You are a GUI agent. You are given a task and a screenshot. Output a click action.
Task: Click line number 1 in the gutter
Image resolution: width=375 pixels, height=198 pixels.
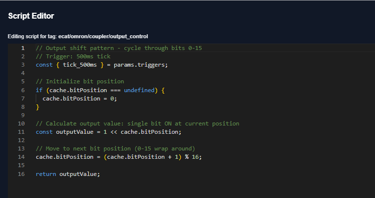[x=23, y=48]
